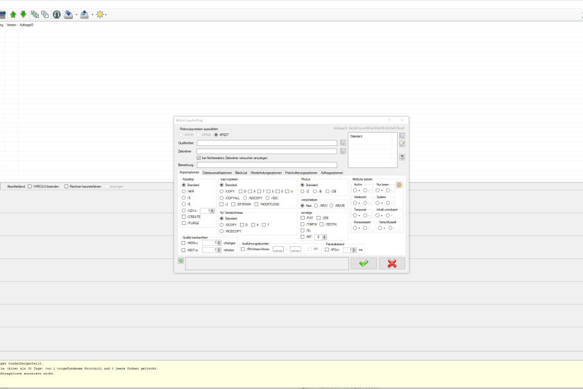Screen dimensions: 583x389
Task: Open dropdown arrow beside import drive icon
Action: point(76,15)
